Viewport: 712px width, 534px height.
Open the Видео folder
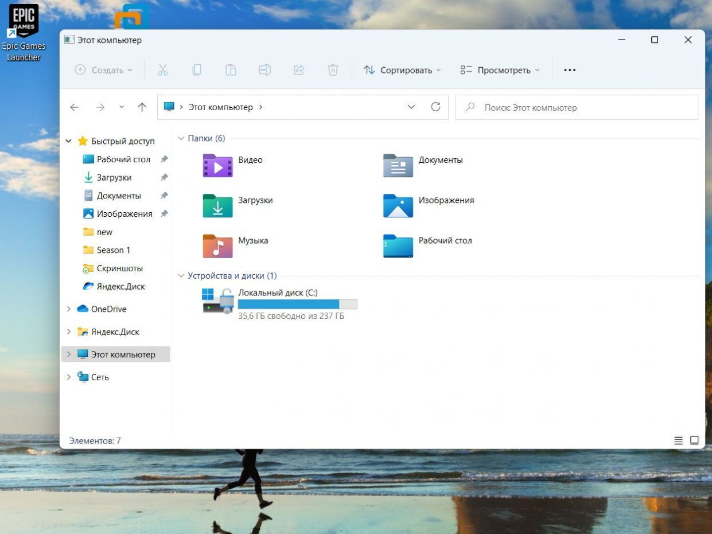218,165
